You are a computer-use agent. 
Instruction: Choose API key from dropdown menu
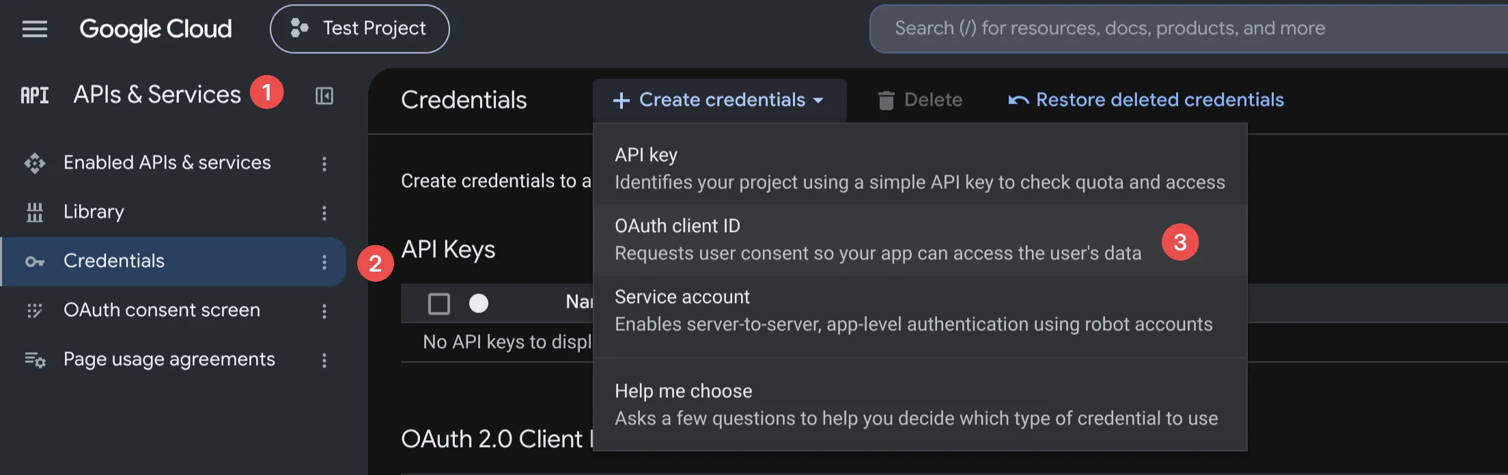click(920, 169)
